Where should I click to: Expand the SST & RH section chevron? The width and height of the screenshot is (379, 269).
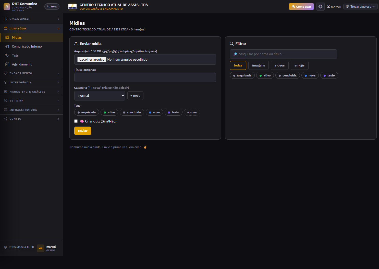point(58,100)
